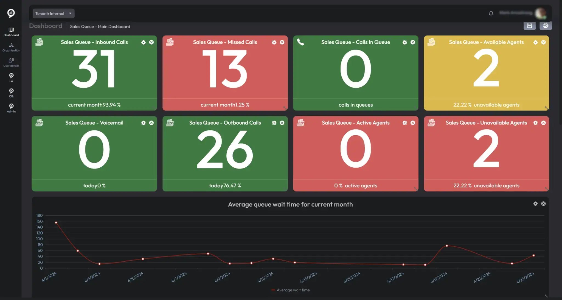Click the 4/1/2024 data point on chart
The width and height of the screenshot is (562, 300).
click(x=56, y=222)
